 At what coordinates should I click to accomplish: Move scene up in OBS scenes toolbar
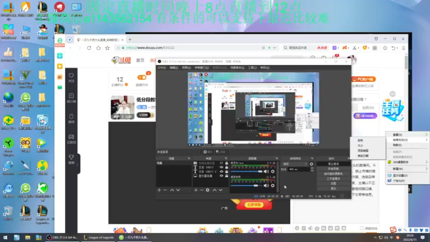point(172,190)
